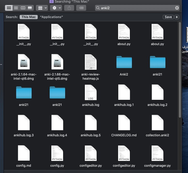
Task: Select the ankihub.log file
Action: click(x=91, y=93)
